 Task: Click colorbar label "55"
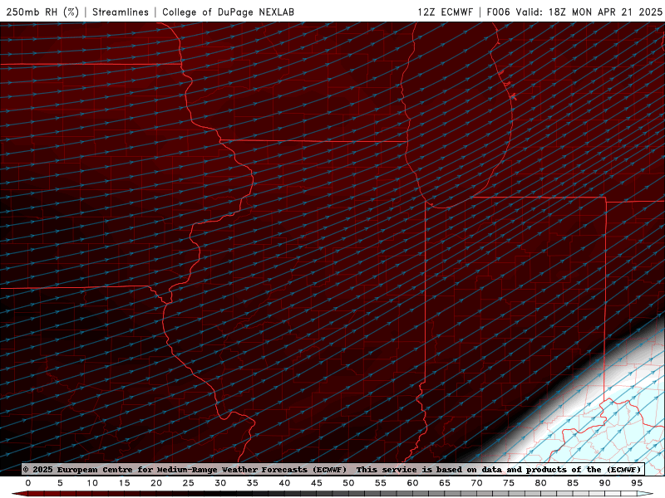click(x=381, y=483)
